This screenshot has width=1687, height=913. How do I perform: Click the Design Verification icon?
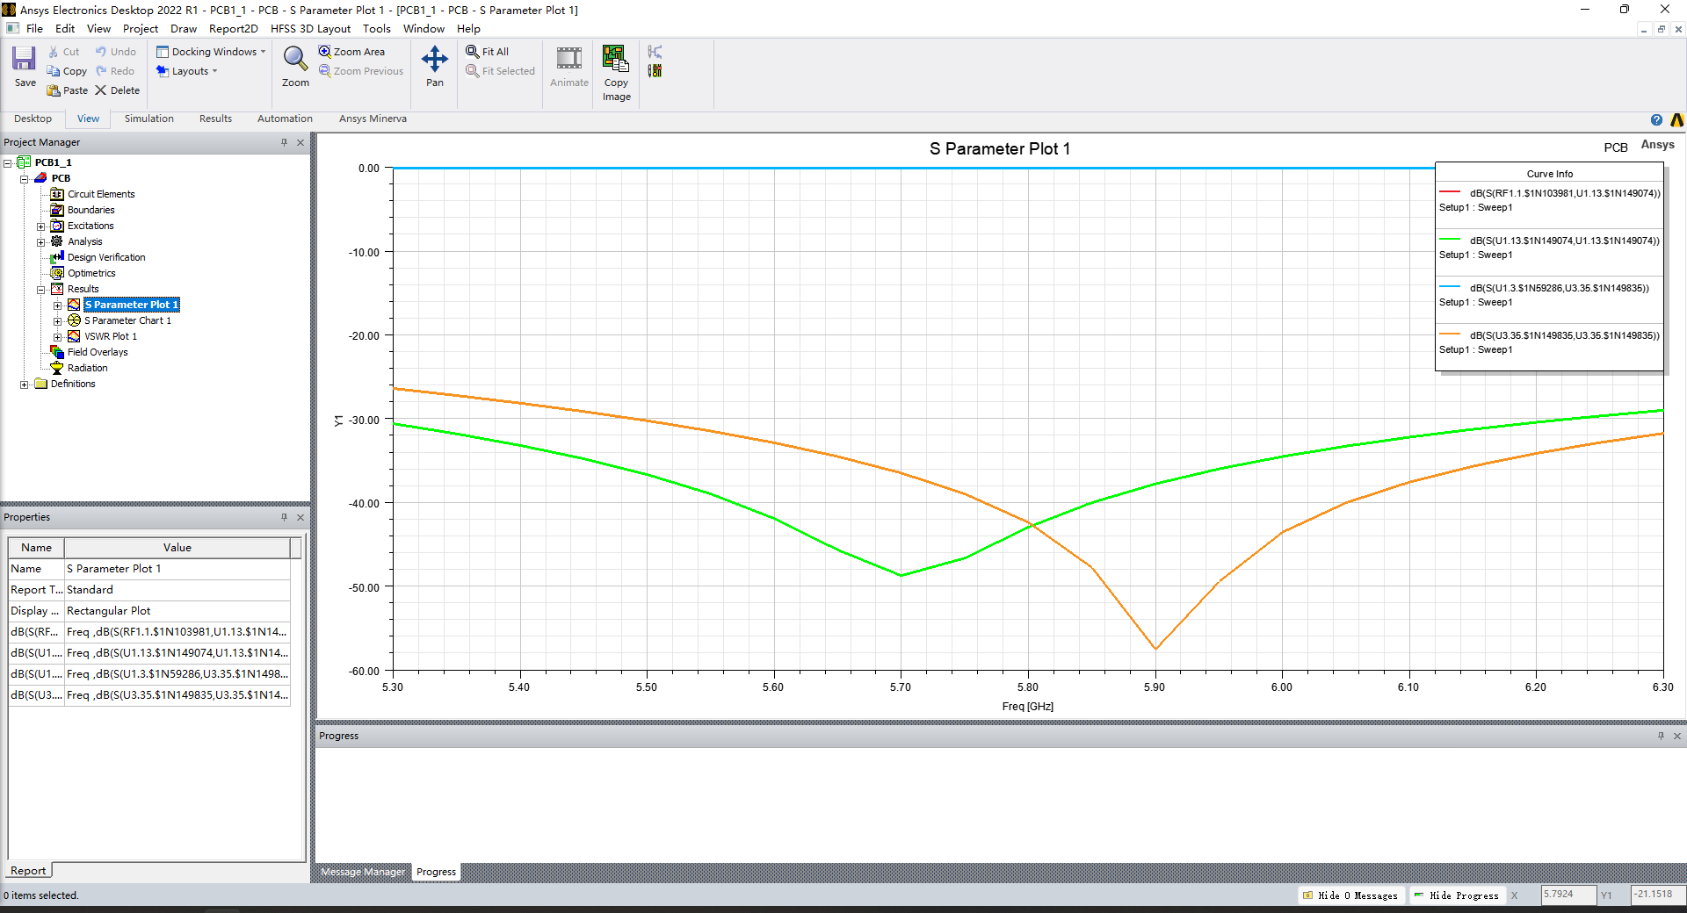(57, 257)
